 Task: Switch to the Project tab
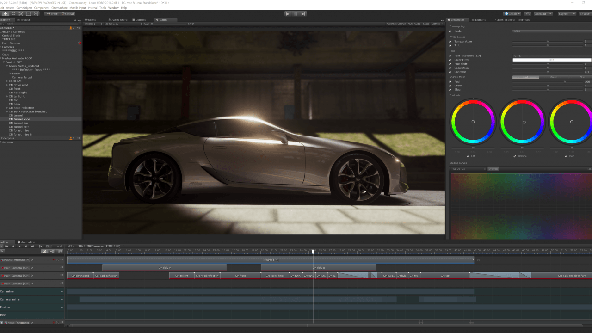click(24, 20)
